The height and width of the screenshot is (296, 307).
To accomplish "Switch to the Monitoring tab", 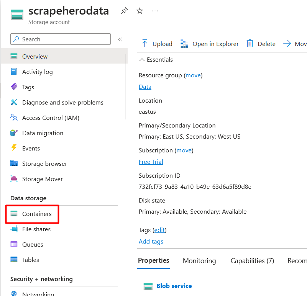I will coord(199,261).
